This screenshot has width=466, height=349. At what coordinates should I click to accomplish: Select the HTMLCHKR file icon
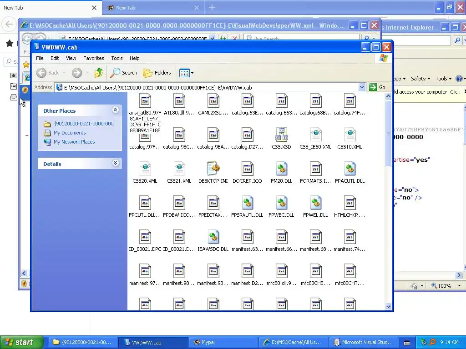(x=350, y=203)
